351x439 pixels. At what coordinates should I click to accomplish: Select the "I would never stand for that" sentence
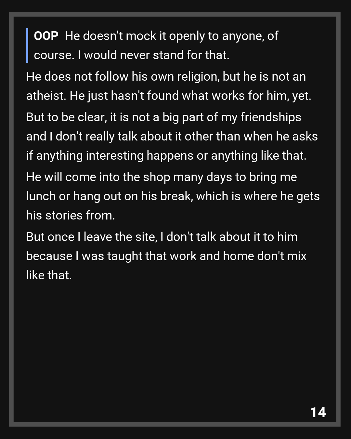(x=153, y=55)
